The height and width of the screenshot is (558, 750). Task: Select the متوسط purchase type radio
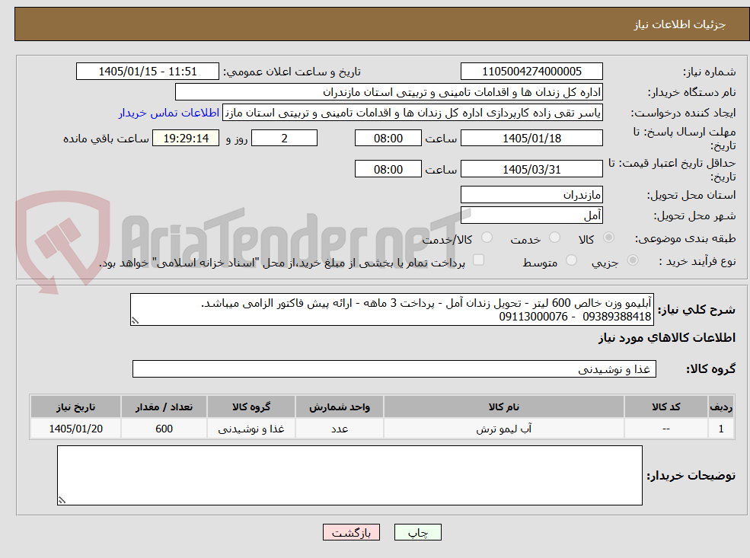coord(571,260)
